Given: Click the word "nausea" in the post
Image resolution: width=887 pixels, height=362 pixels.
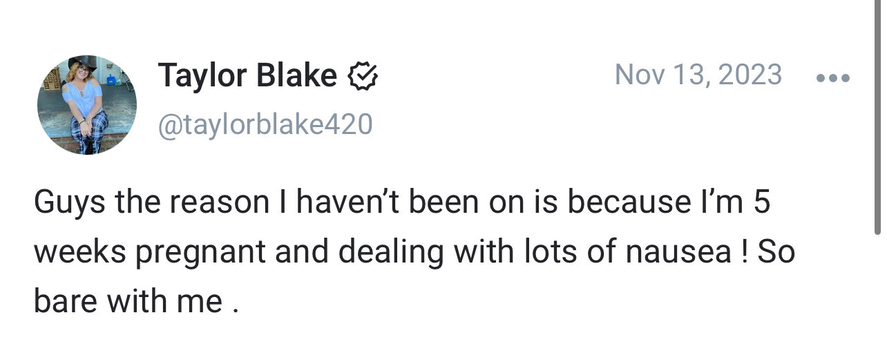Looking at the screenshot, I should click(677, 252).
